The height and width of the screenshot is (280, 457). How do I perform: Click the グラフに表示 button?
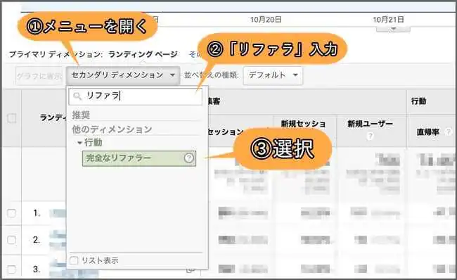pyautogui.click(x=39, y=76)
